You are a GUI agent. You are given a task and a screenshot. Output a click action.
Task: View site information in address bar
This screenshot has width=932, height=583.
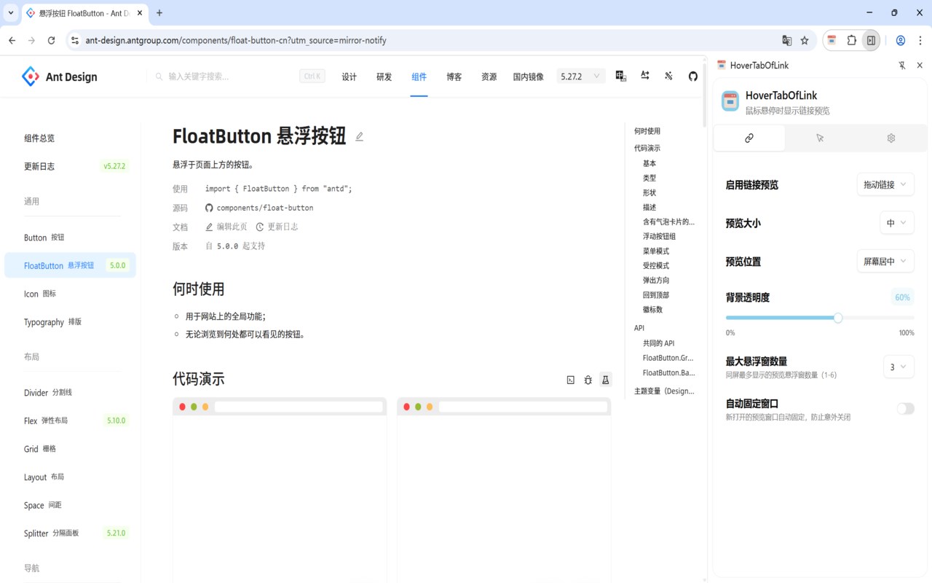point(74,41)
